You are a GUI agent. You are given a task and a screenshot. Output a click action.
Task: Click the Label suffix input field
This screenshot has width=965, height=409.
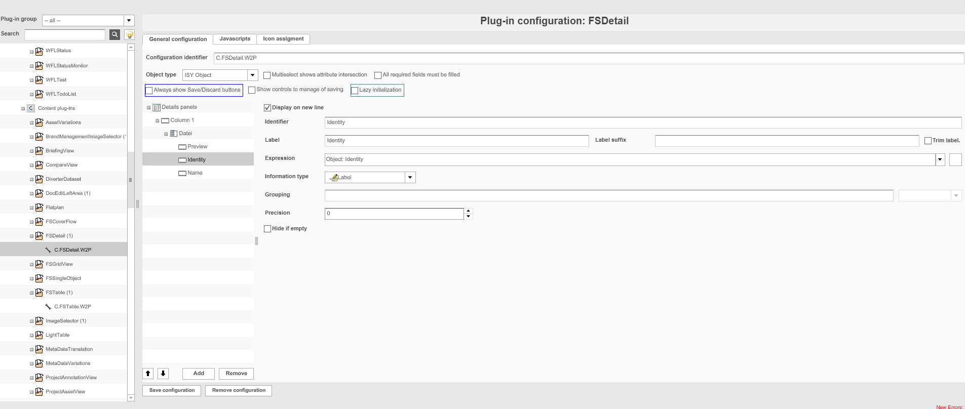[786, 141]
